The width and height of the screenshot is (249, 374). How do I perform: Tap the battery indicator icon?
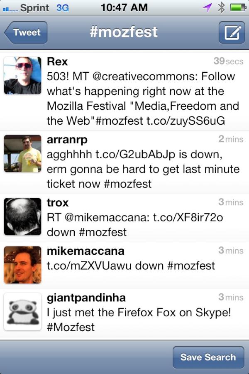238,7
